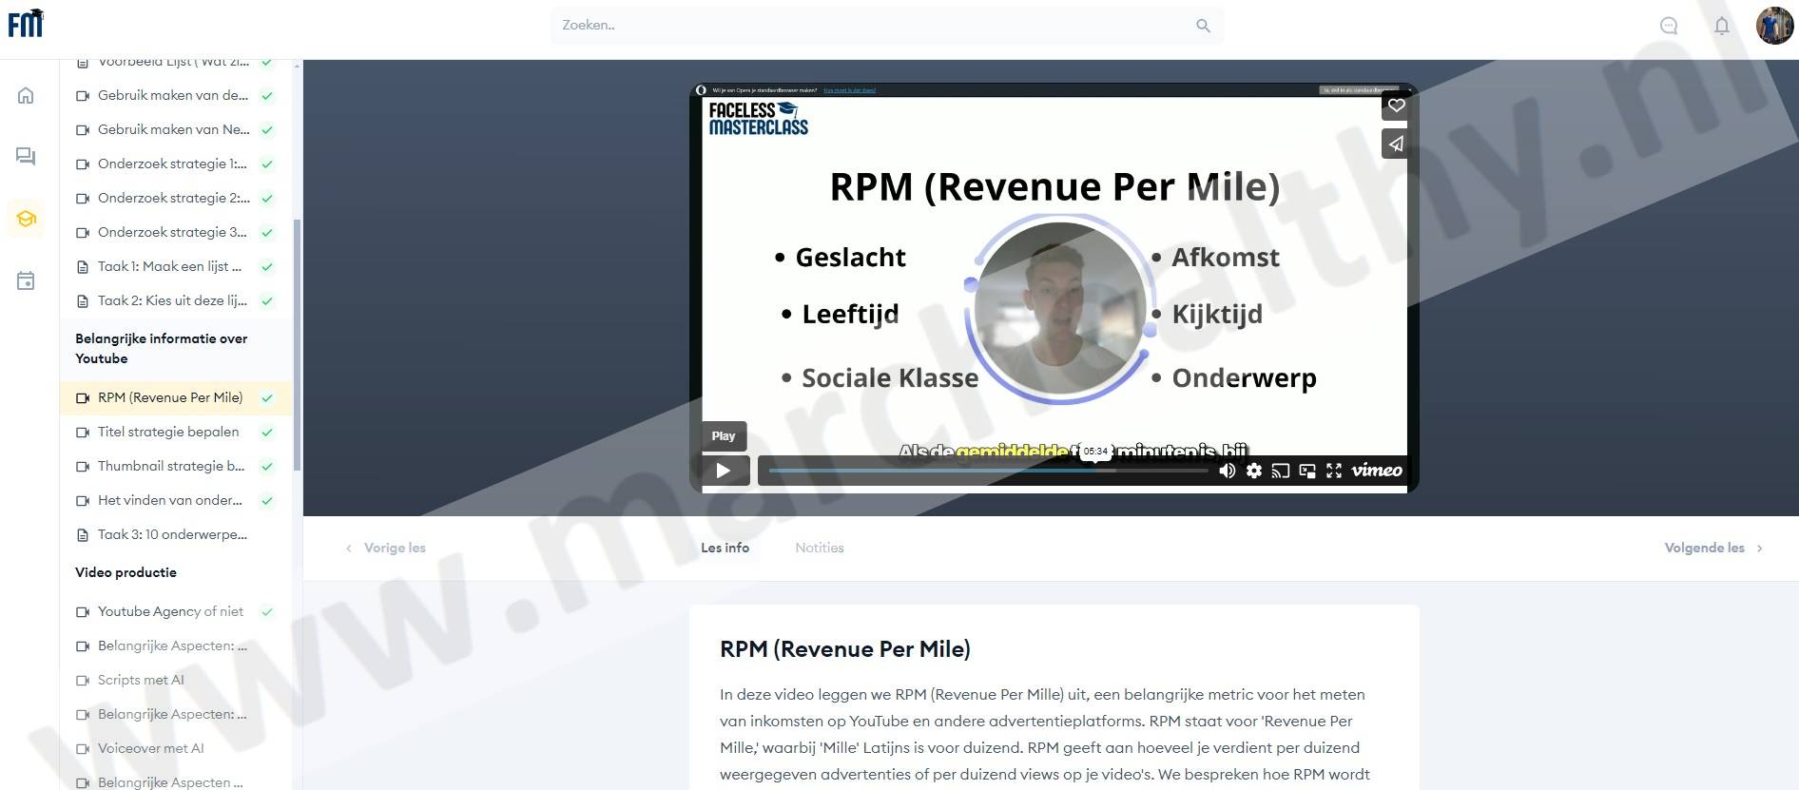
Task: Enter video fullscreen mode
Action: (x=1334, y=471)
